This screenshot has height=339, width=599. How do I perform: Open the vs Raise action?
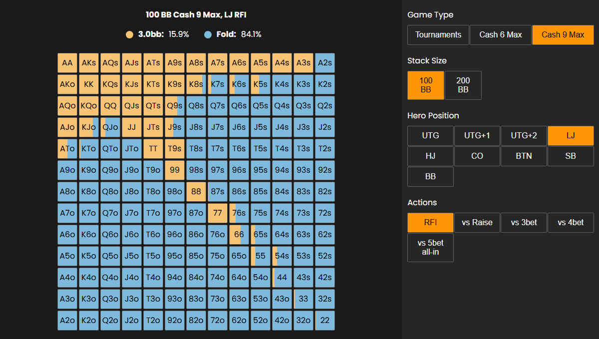477,223
